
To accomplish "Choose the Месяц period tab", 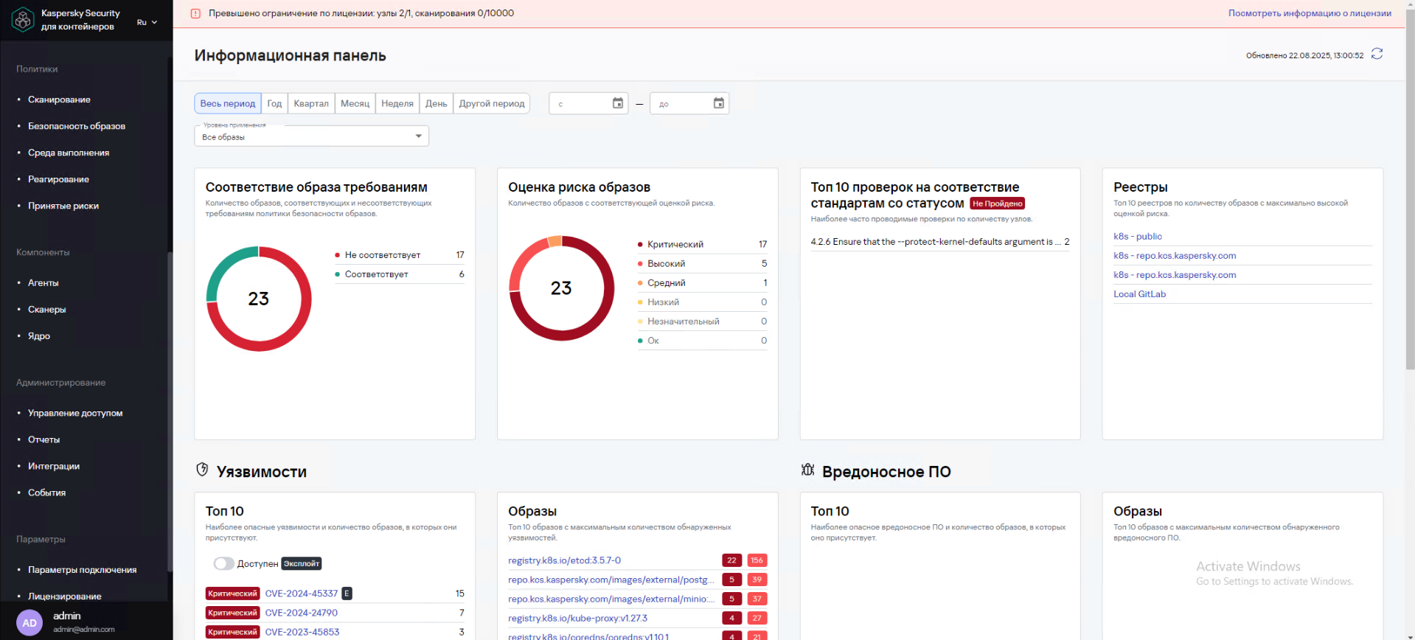I will [x=355, y=103].
